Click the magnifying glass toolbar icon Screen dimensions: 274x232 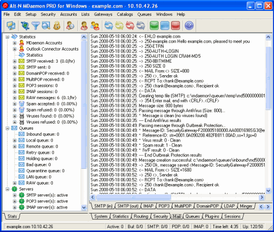click(46, 26)
